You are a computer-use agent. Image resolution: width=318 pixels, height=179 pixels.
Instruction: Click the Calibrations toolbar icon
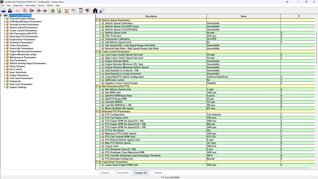tap(87, 11)
